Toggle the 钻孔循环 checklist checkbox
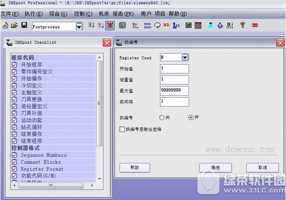Screen dimensions: 286x200 (x=15, y=127)
